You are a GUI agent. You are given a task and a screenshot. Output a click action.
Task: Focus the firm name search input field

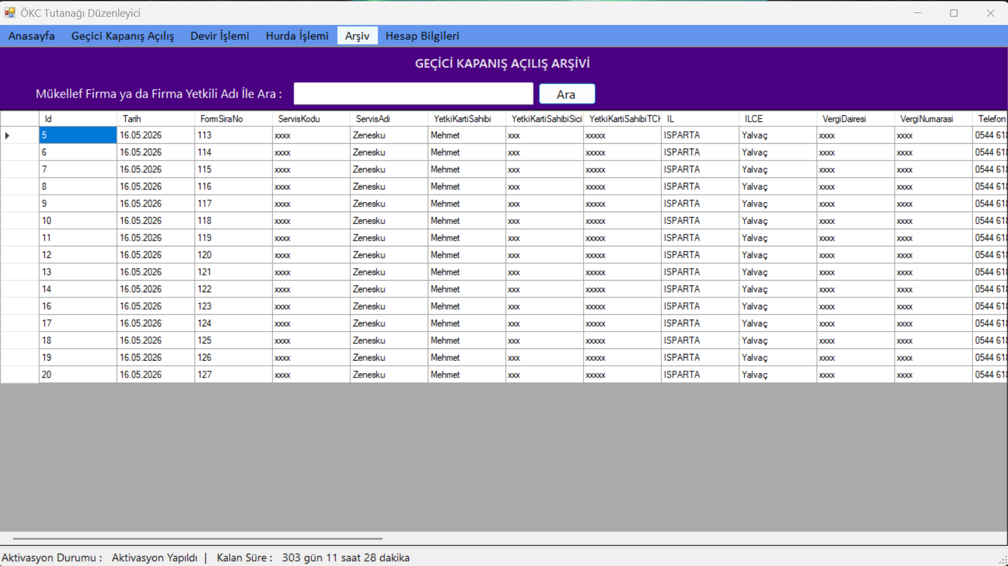[x=413, y=93]
